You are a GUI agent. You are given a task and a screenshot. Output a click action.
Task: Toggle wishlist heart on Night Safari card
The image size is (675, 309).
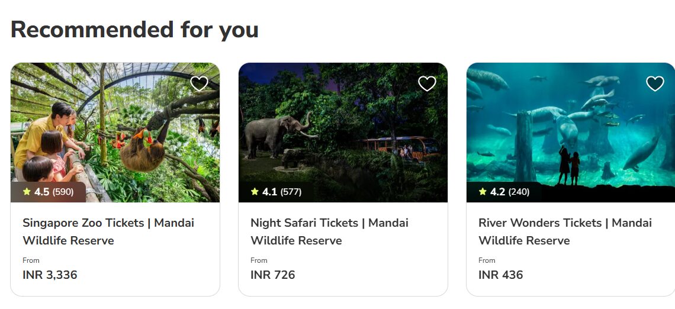[x=427, y=83]
